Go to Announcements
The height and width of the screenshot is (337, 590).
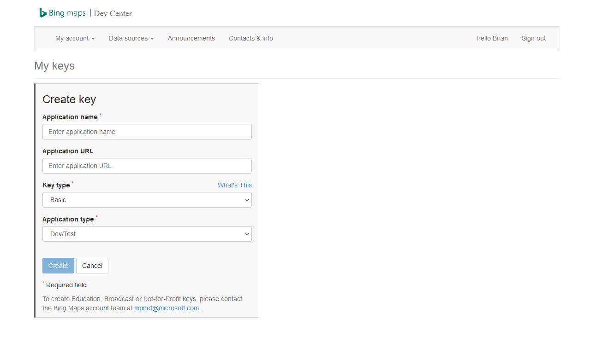[x=191, y=38]
